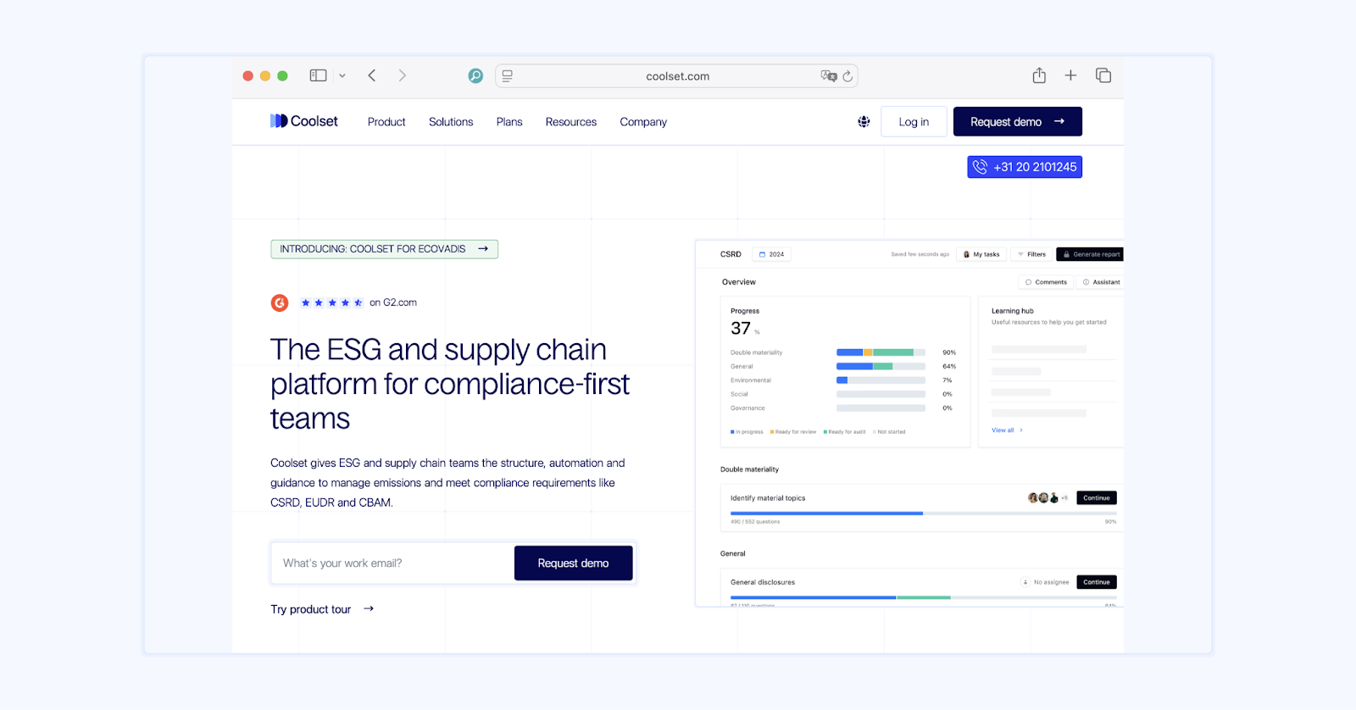Click the G2 logo icon
1356x710 pixels.
click(x=280, y=302)
